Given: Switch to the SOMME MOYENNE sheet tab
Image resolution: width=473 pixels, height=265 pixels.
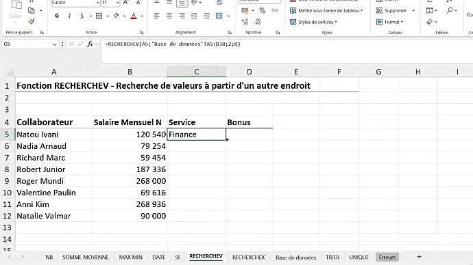Looking at the screenshot, I should tap(86, 257).
